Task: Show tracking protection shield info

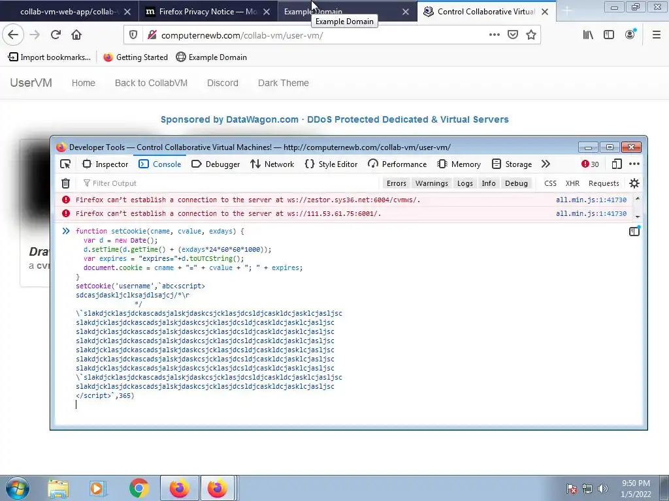Action: (x=133, y=35)
